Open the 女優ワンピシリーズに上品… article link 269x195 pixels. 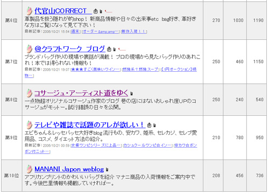[96, 145]
